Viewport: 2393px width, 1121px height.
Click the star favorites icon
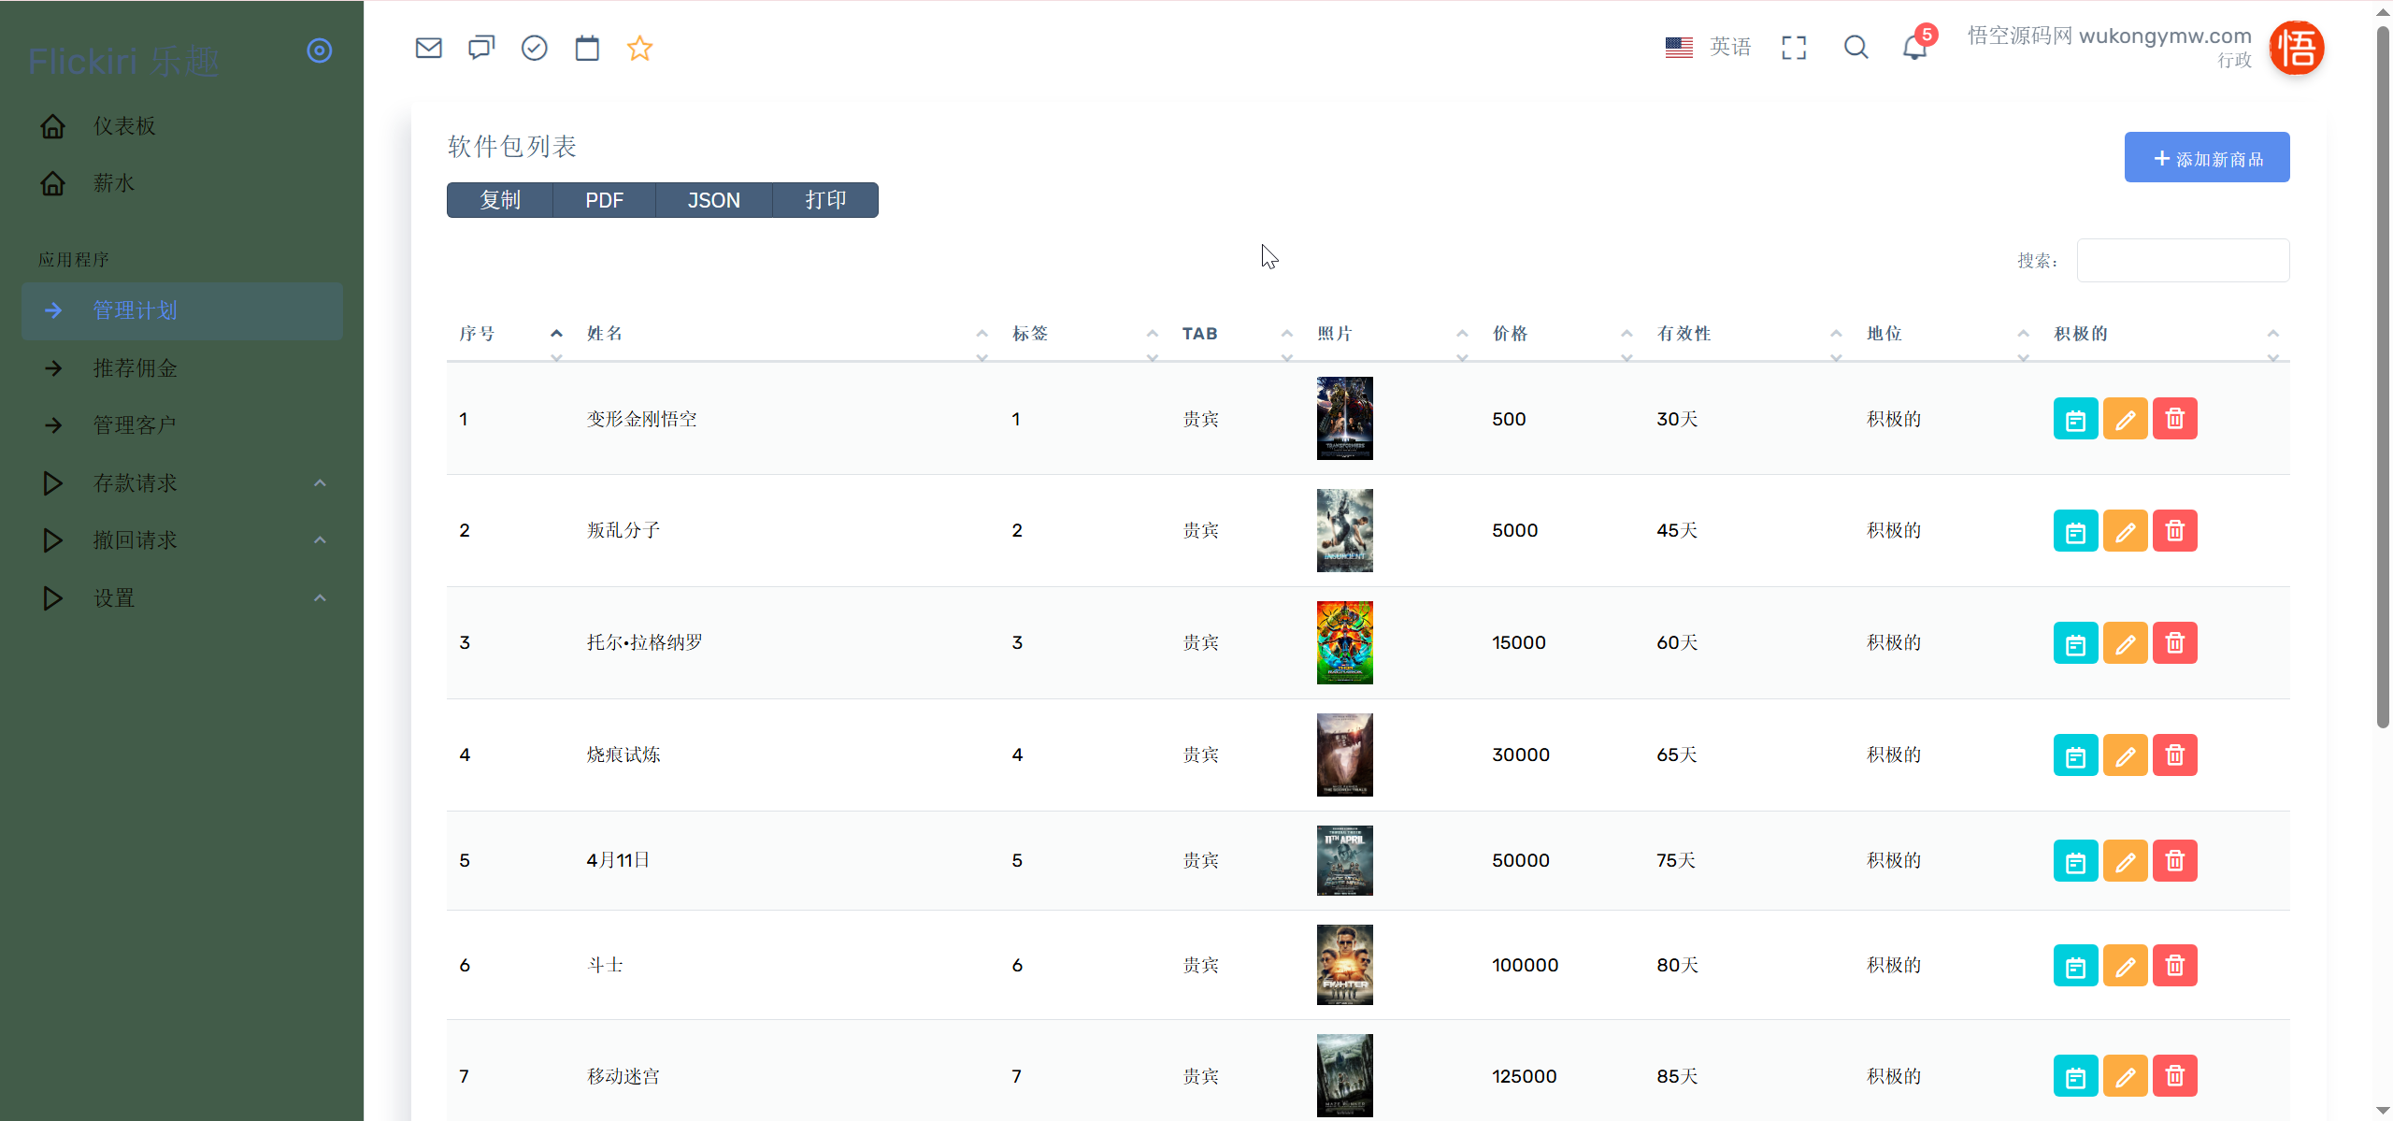pyautogui.click(x=639, y=48)
